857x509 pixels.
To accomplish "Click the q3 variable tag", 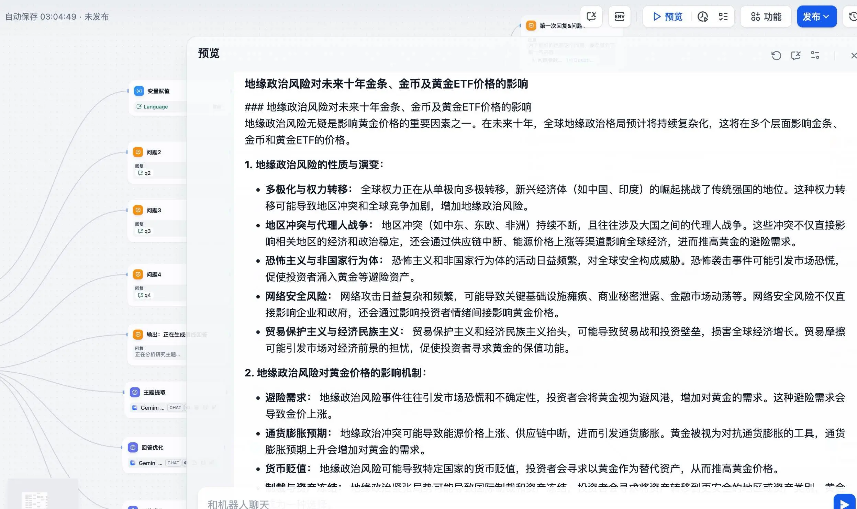I will pos(144,231).
